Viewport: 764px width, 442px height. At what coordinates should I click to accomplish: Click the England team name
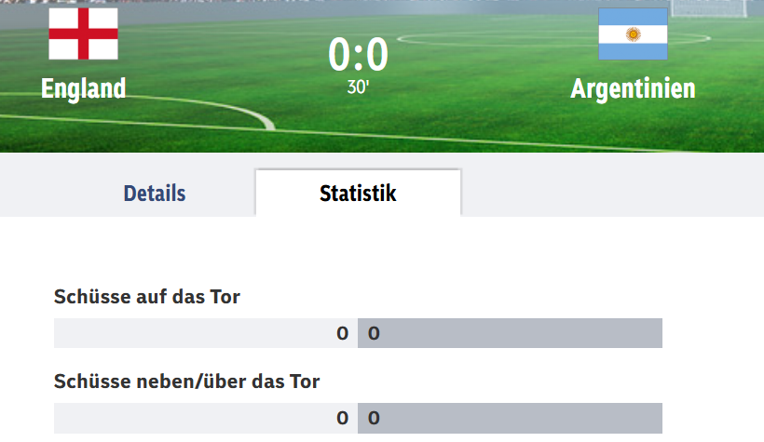(83, 88)
